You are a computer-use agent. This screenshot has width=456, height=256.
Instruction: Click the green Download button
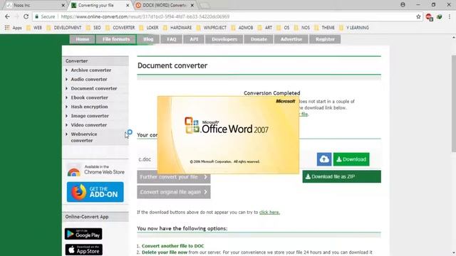(351, 159)
